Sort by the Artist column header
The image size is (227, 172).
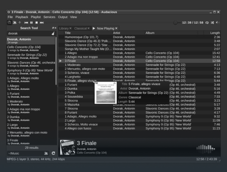click(x=129, y=33)
